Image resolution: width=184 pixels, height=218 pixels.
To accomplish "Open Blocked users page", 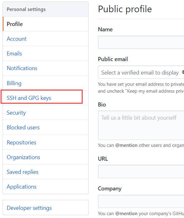I will pyautogui.click(x=46, y=127).
